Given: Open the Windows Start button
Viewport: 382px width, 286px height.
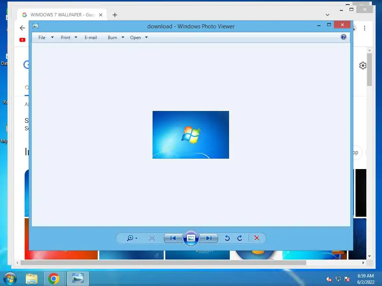Looking at the screenshot, I should click(10, 279).
